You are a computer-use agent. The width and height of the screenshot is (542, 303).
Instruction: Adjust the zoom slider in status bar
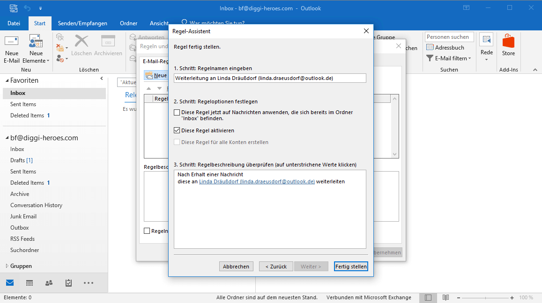click(x=485, y=297)
